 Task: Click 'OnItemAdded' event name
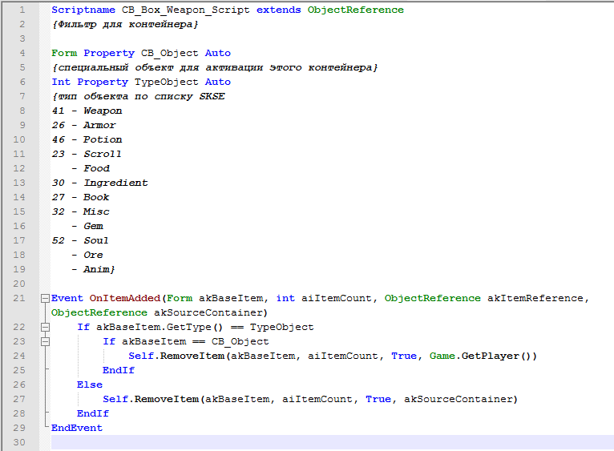[x=125, y=298]
